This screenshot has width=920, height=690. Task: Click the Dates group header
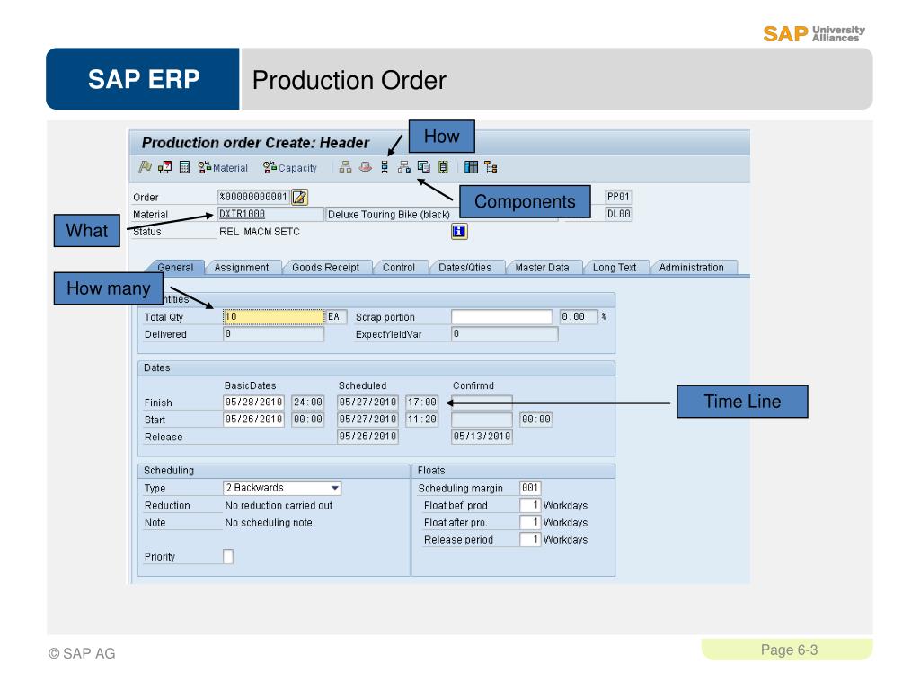click(376, 367)
